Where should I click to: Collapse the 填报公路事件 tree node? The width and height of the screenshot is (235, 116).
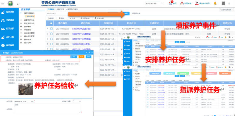[x=21, y=13]
